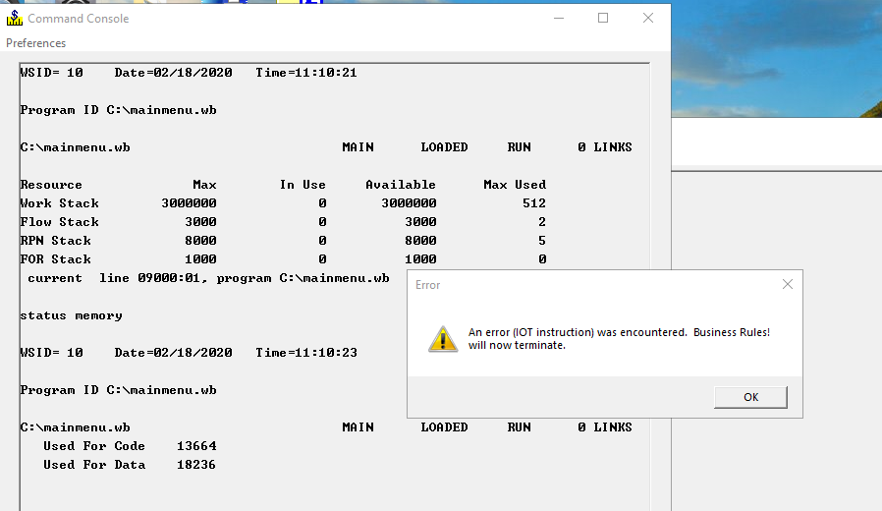882x511 pixels.
Task: Click the Work Stack resource row
Action: pyautogui.click(x=283, y=203)
